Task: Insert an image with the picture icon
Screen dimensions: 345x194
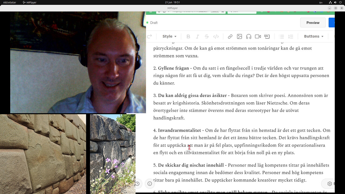Action: pos(239,36)
